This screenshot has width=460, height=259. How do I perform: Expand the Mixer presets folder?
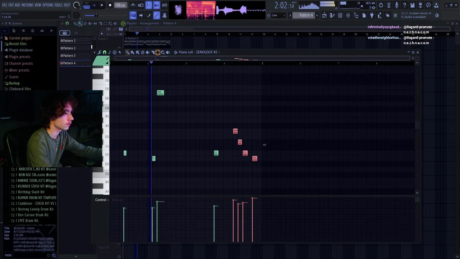click(19, 70)
